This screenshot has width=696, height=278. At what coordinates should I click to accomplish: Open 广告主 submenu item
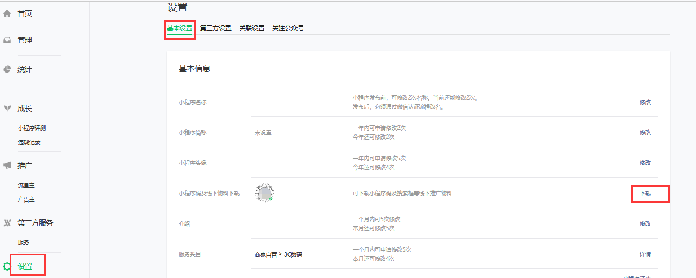click(x=26, y=200)
